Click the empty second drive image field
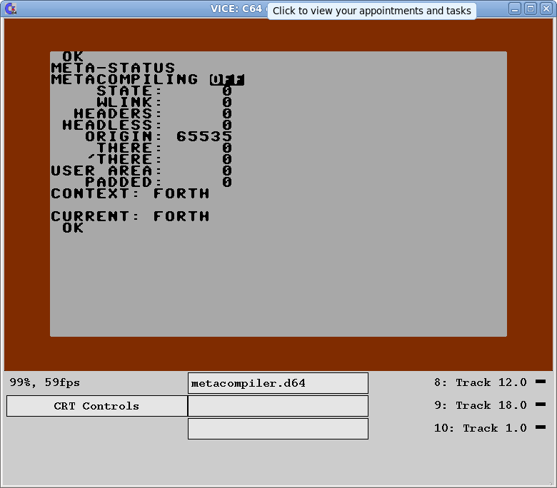This screenshot has width=557, height=488. pos(278,406)
